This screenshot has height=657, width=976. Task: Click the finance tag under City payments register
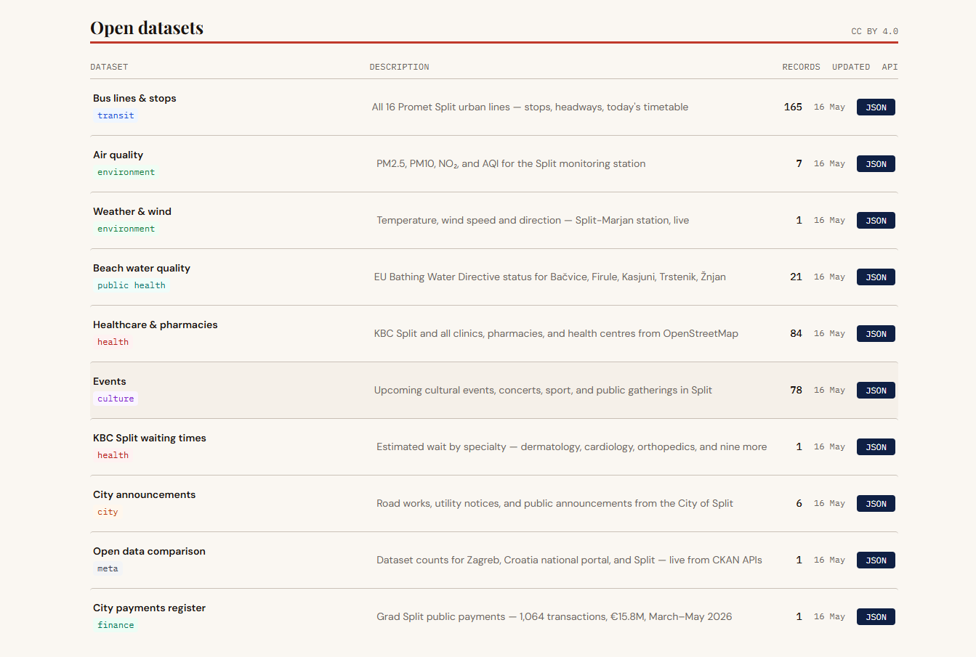(x=116, y=625)
